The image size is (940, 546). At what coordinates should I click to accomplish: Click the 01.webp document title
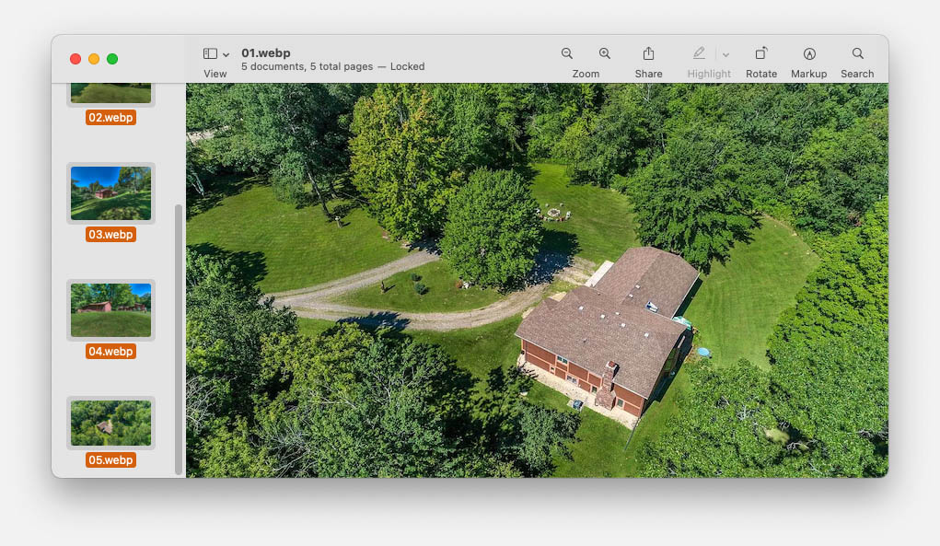[266, 53]
